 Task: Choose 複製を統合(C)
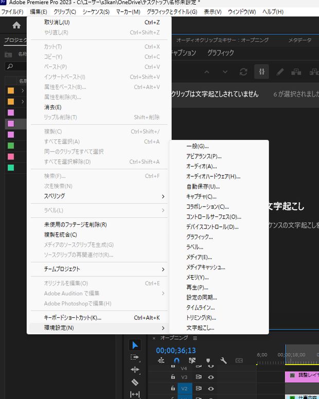click(x=99, y=234)
